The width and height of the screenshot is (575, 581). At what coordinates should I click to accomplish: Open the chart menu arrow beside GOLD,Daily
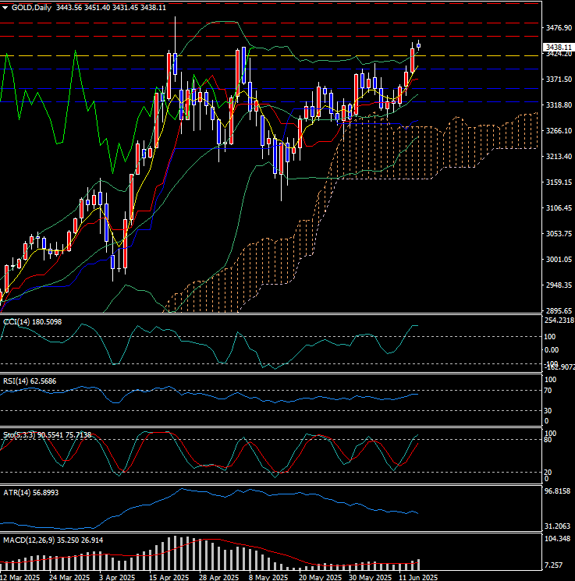pyautogui.click(x=5, y=8)
